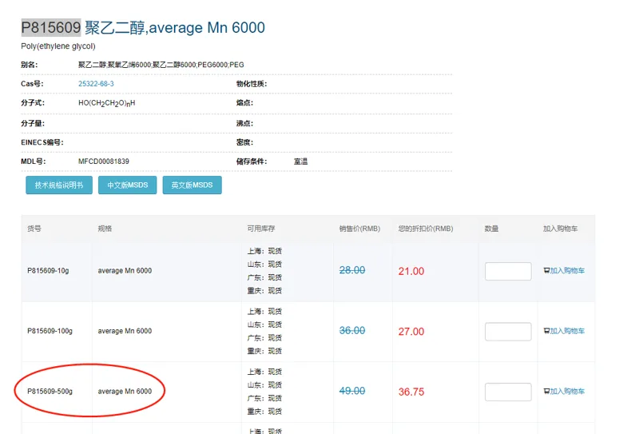Add P815609-100g to cart via 加入购物车

tap(564, 331)
